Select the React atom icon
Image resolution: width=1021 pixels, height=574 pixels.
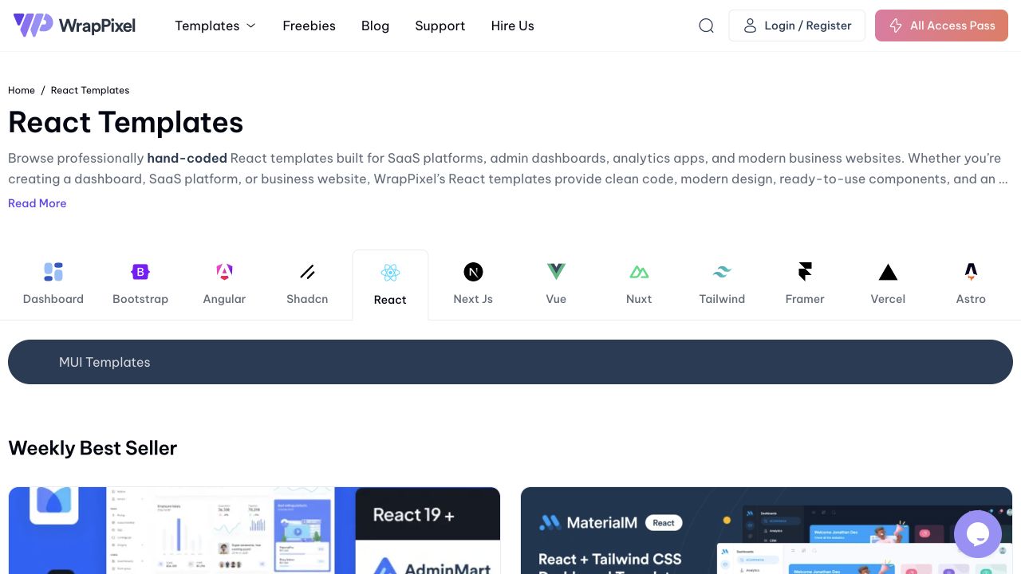tap(390, 273)
